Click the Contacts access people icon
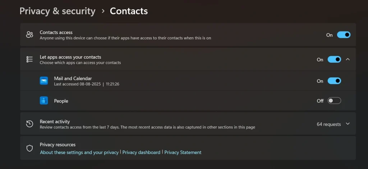Screen dimensions: 368x169 29,35
